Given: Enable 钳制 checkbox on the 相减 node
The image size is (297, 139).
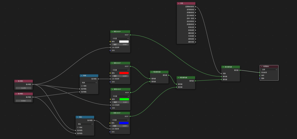Looking at the screenshot, I should click(x=82, y=86).
